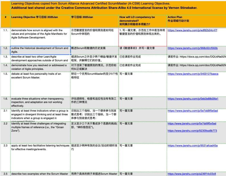Image resolution: width=226 pixels, height=176 pixels.
Task: Select '写一篇文章' in row 1.5
Action: (x=143, y=84)
